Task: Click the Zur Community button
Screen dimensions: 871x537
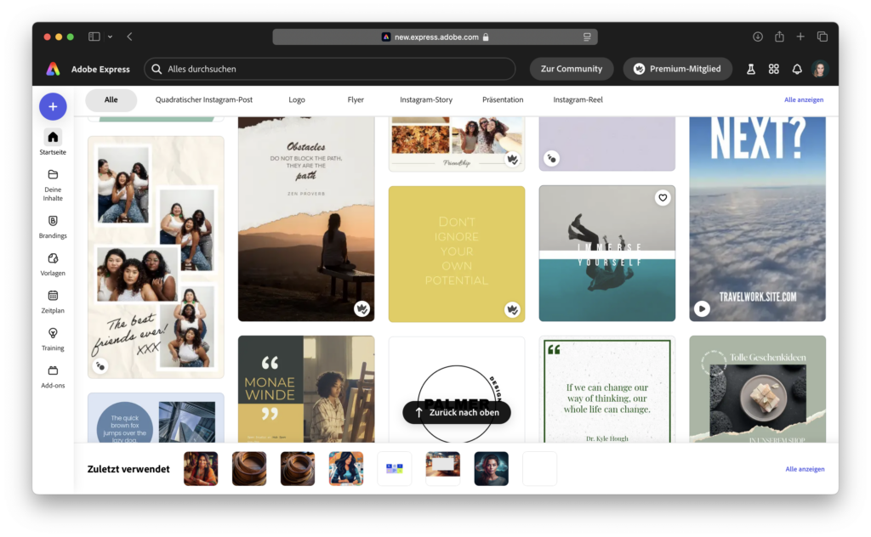Action: (571, 69)
